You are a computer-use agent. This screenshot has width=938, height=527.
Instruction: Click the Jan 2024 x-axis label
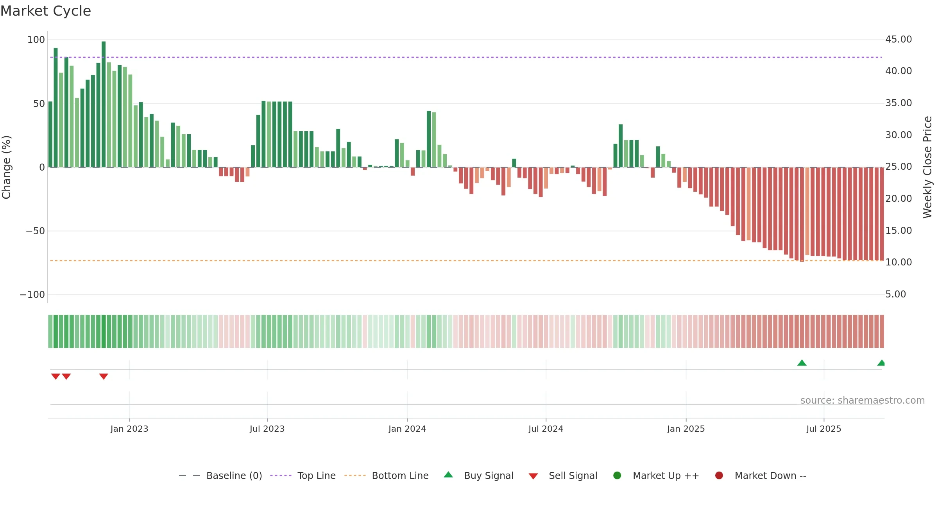coord(407,429)
